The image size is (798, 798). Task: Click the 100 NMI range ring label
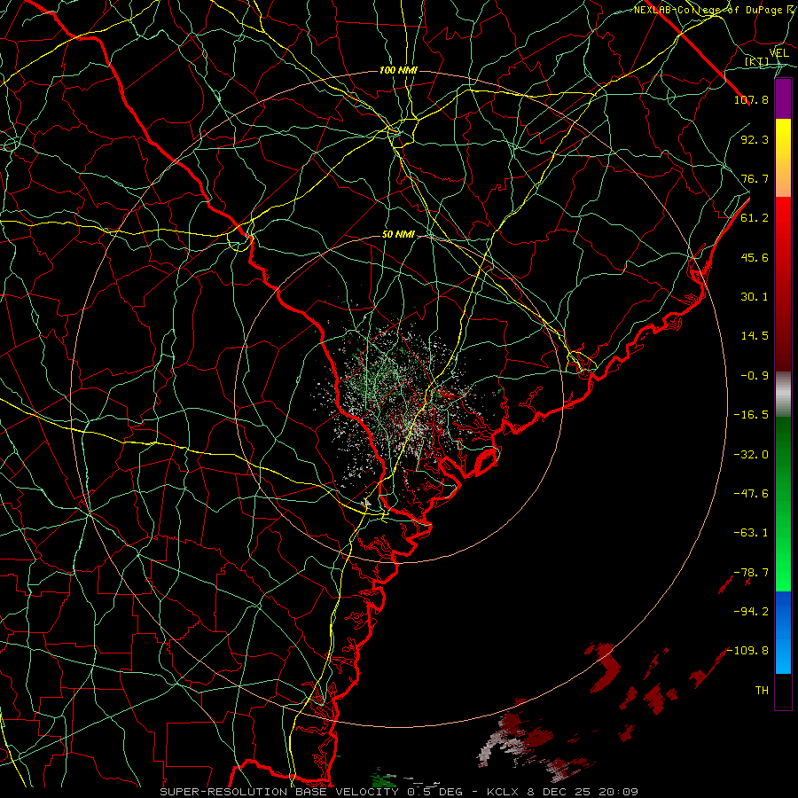pyautogui.click(x=398, y=70)
